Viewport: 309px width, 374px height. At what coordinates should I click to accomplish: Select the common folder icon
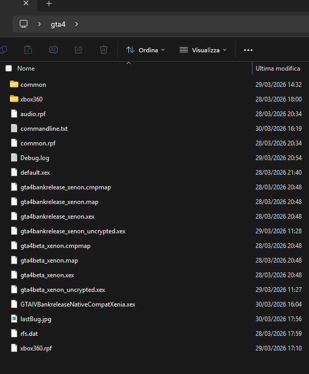coord(14,84)
